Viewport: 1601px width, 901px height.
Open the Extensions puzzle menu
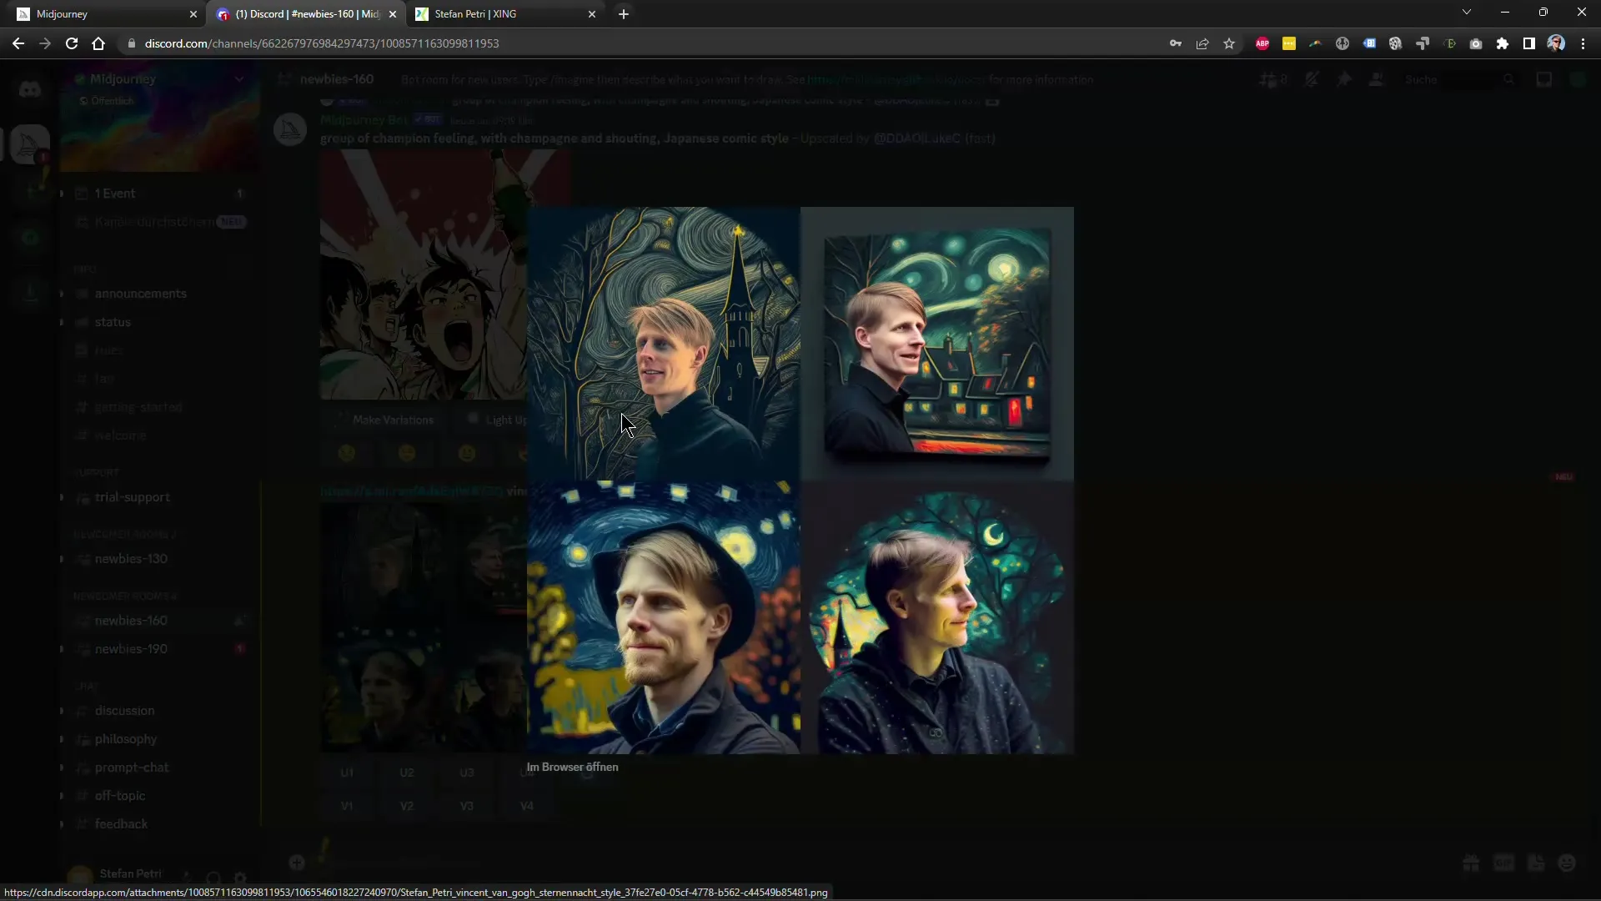pos(1503,43)
